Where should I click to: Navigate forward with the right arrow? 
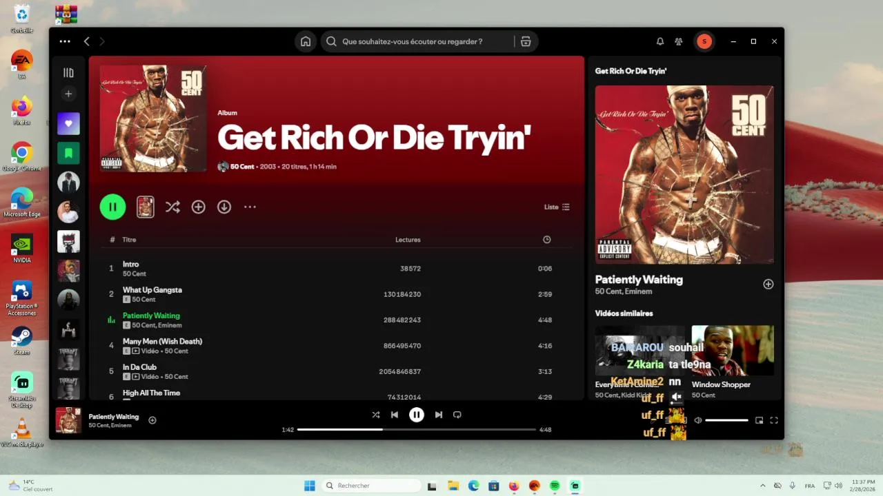pyautogui.click(x=102, y=41)
